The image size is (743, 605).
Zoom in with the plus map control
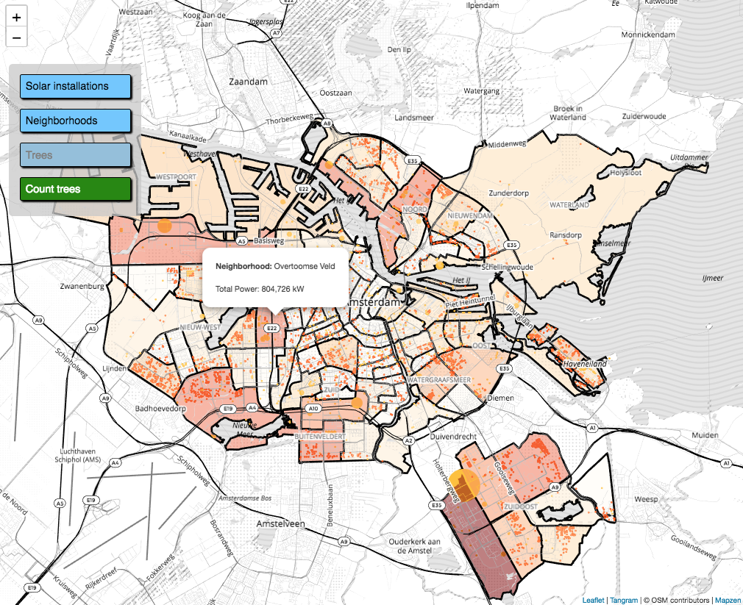16,17
